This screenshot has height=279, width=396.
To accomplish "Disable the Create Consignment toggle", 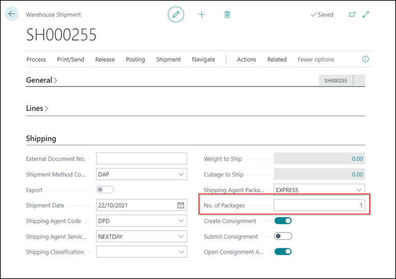I will (x=283, y=221).
